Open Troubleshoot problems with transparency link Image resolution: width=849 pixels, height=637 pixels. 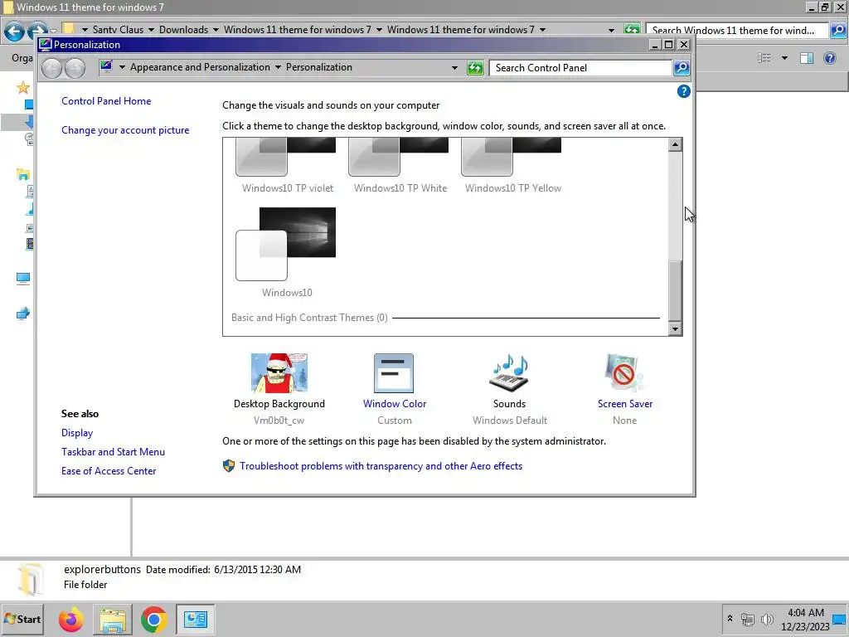(x=381, y=466)
